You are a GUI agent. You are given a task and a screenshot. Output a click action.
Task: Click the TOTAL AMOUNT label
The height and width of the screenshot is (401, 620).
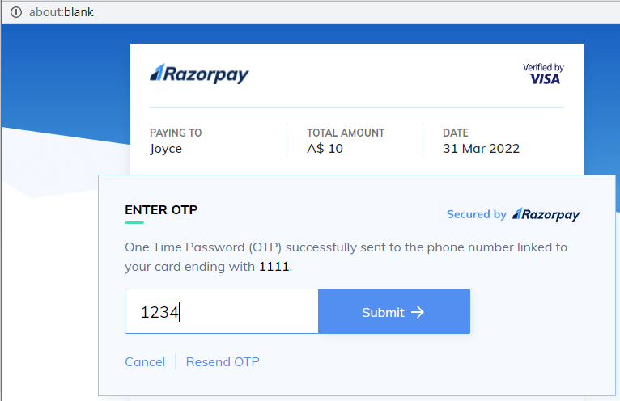click(346, 133)
